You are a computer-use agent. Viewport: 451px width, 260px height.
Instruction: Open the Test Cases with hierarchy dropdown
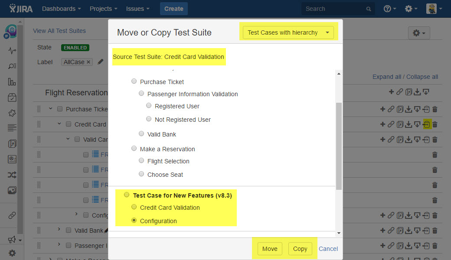click(288, 32)
